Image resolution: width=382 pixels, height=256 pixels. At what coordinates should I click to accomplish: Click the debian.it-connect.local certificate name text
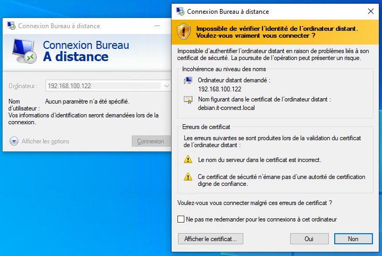point(227,108)
